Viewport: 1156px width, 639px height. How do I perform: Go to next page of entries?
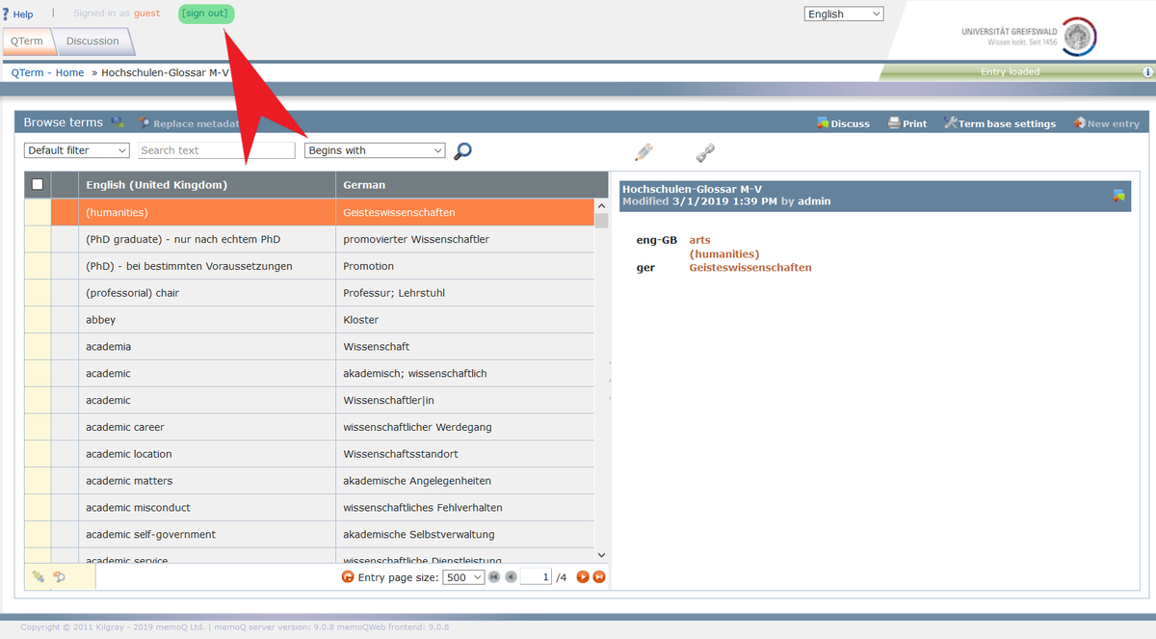click(582, 577)
